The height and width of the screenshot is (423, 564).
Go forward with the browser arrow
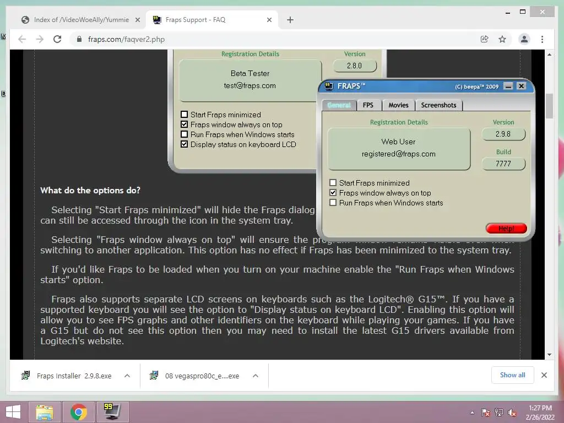pyautogui.click(x=40, y=39)
